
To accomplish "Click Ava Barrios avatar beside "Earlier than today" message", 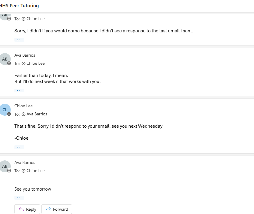I will click(5, 59).
